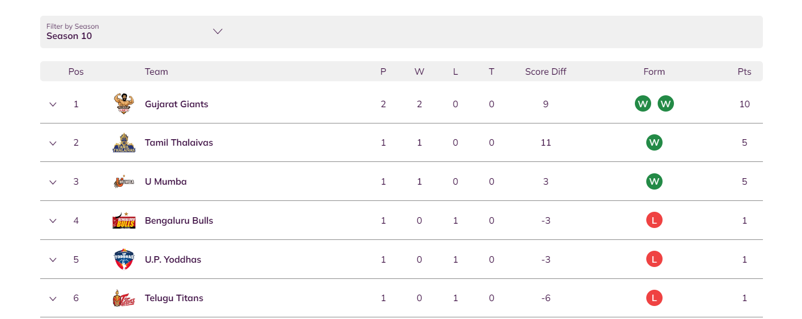Image resolution: width=802 pixels, height=319 pixels.
Task: Expand the Gujarat Giants row chevron
Action: [x=53, y=104]
